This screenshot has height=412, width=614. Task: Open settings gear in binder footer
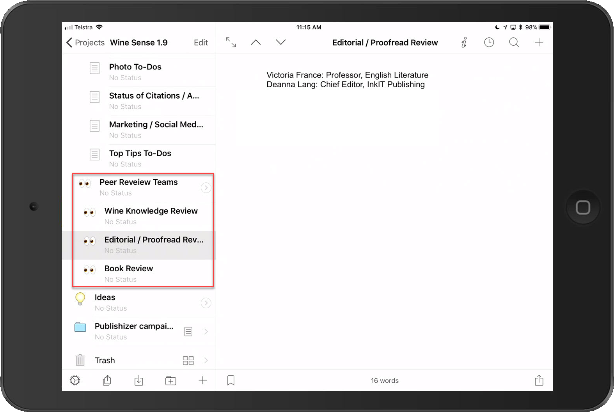pyautogui.click(x=75, y=380)
